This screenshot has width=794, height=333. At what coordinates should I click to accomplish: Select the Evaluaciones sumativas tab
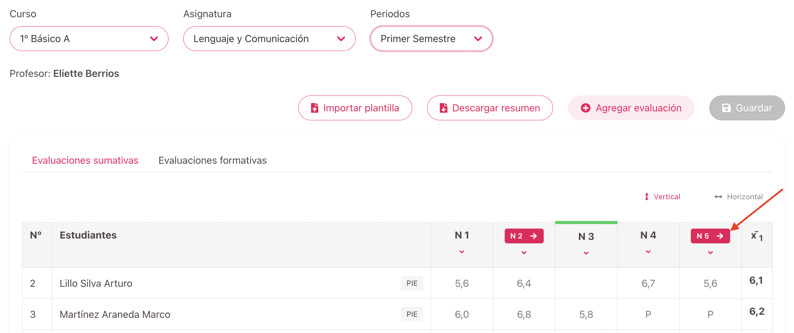pyautogui.click(x=85, y=160)
